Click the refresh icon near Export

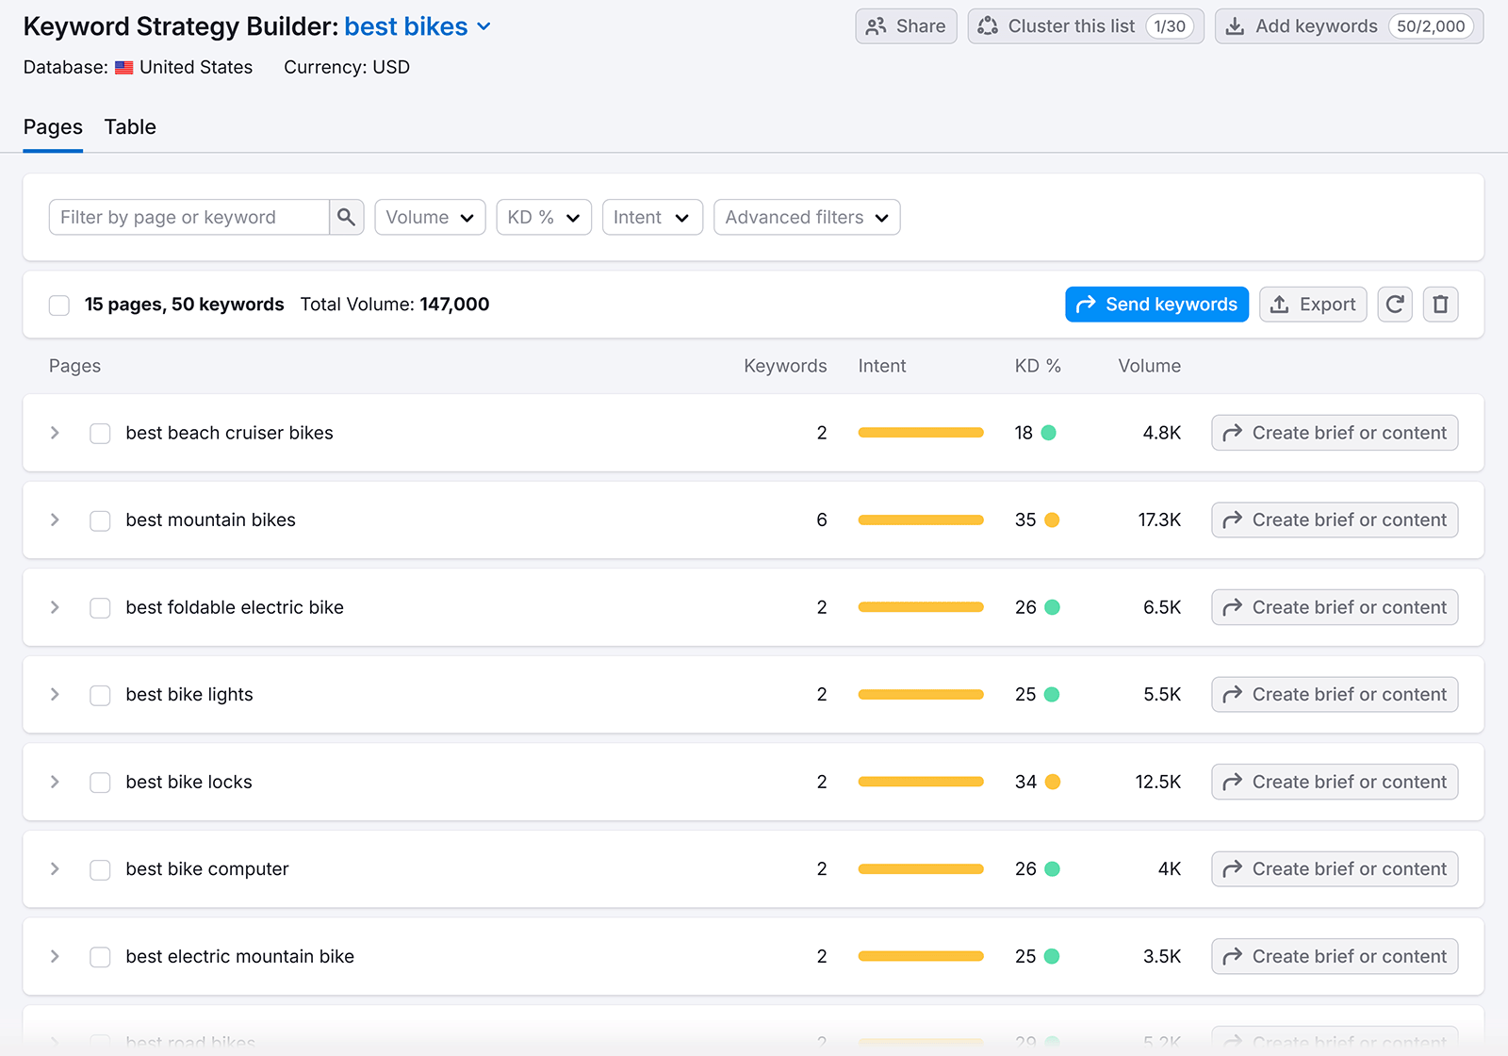[1395, 304]
